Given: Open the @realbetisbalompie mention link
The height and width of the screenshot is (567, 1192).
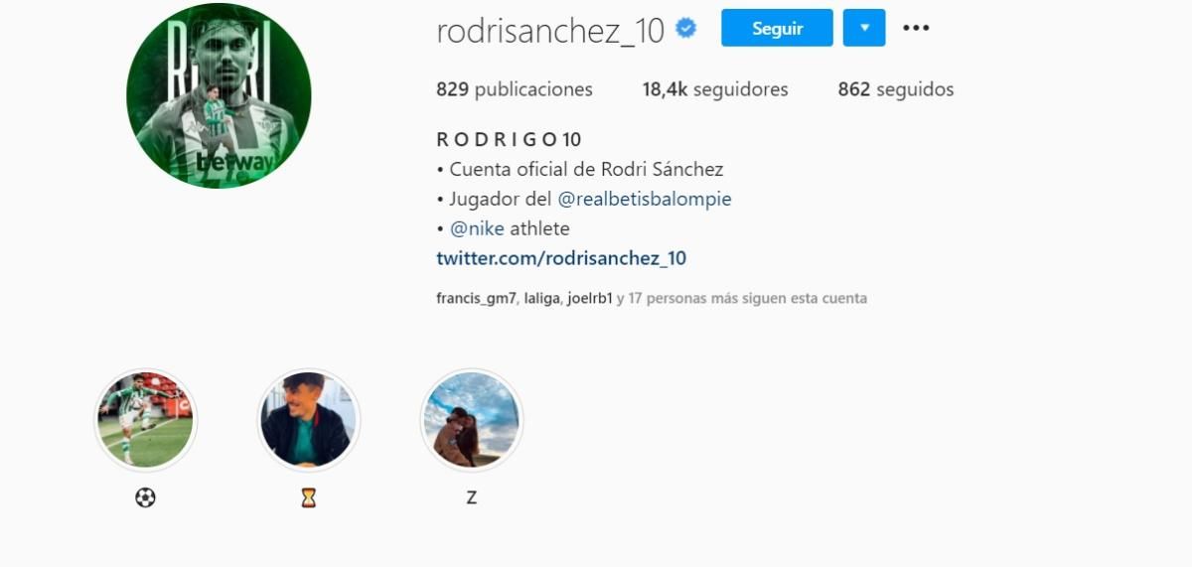Looking at the screenshot, I should click(x=645, y=199).
